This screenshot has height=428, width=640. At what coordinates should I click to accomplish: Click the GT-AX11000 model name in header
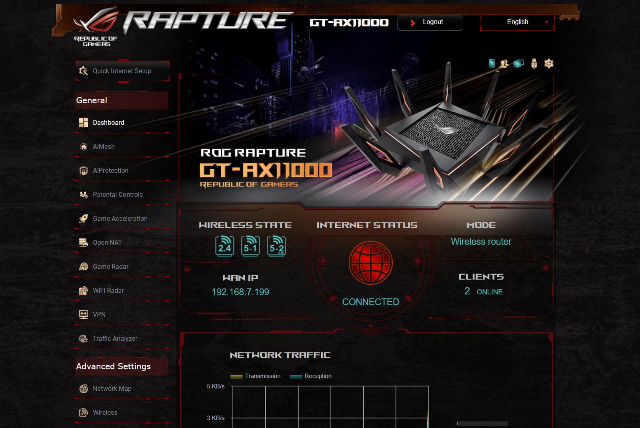(x=349, y=22)
